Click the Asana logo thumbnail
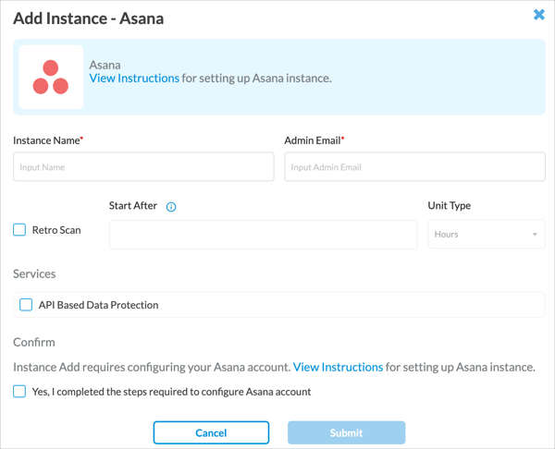The width and height of the screenshot is (555, 449). tap(51, 77)
